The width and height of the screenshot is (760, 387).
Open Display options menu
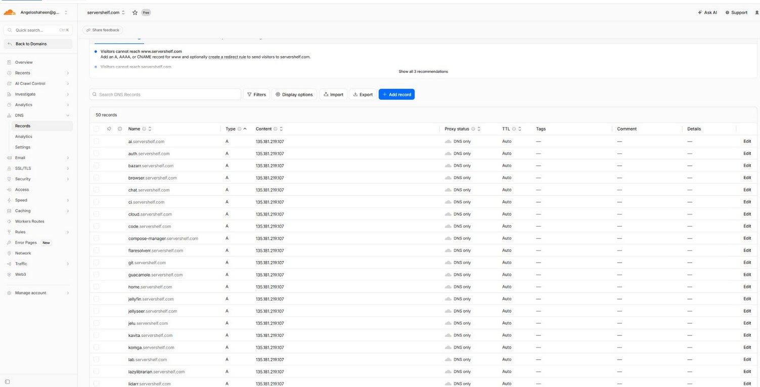[294, 95]
